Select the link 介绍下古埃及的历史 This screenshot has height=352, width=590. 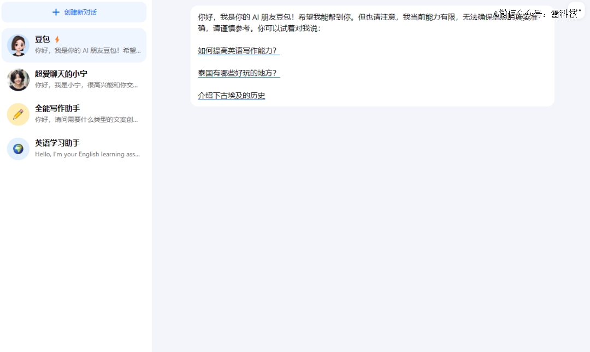[231, 96]
